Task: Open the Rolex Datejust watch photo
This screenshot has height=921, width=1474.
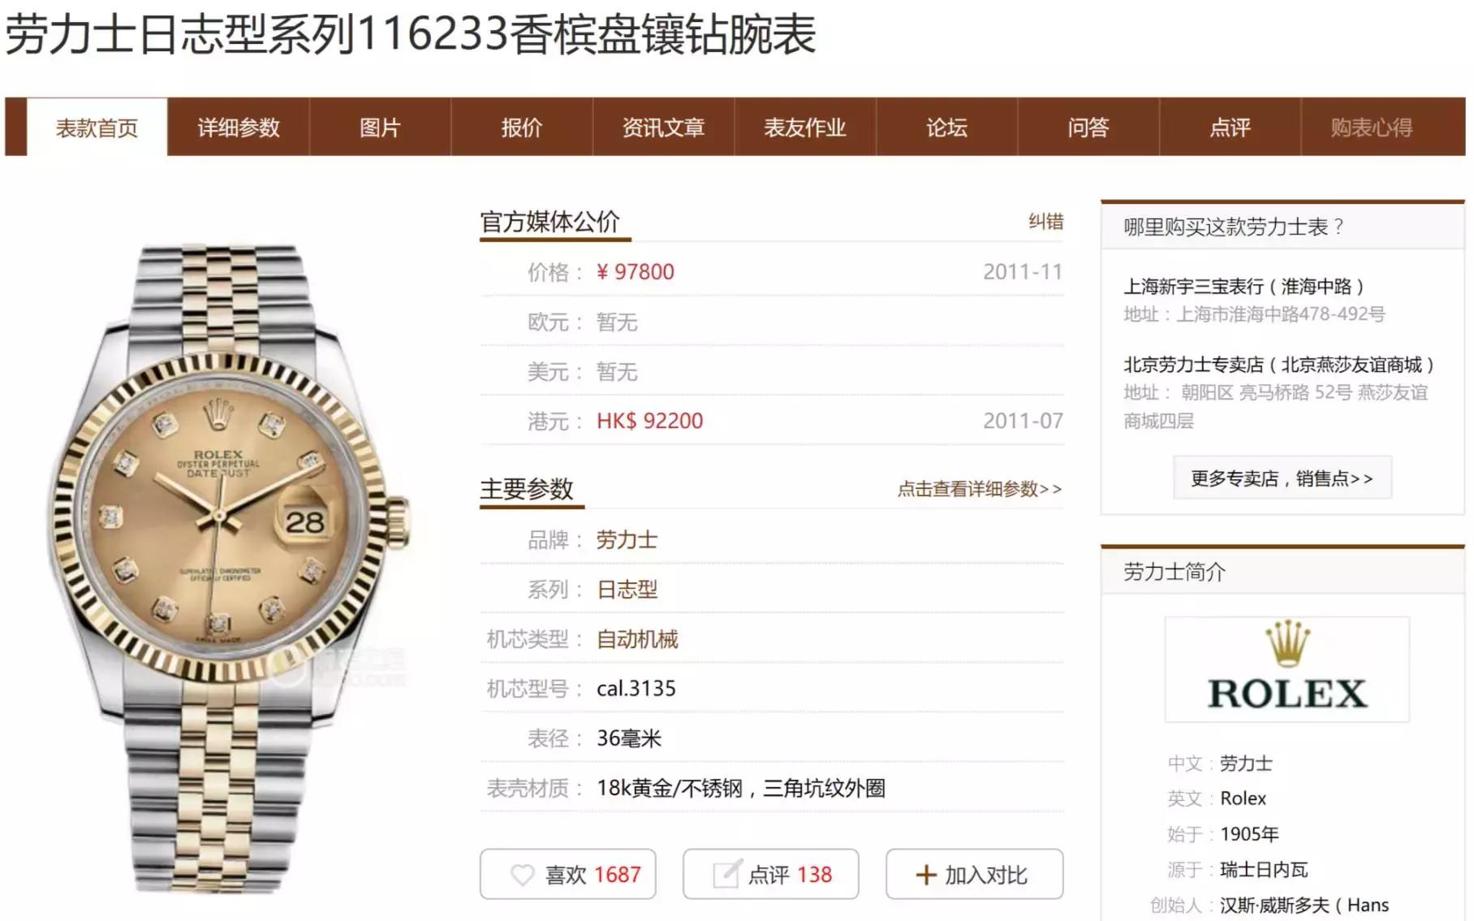Action: pyautogui.click(x=228, y=567)
